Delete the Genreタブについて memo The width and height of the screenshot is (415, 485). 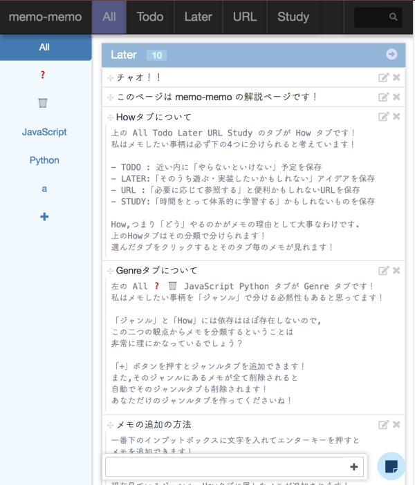click(396, 270)
